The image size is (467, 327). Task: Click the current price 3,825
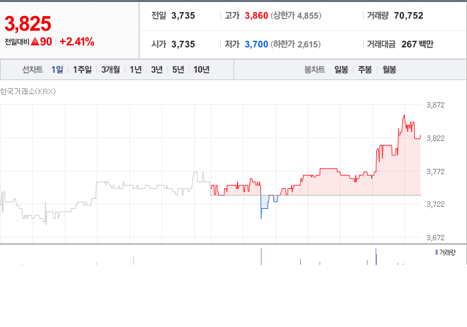pyautogui.click(x=28, y=24)
